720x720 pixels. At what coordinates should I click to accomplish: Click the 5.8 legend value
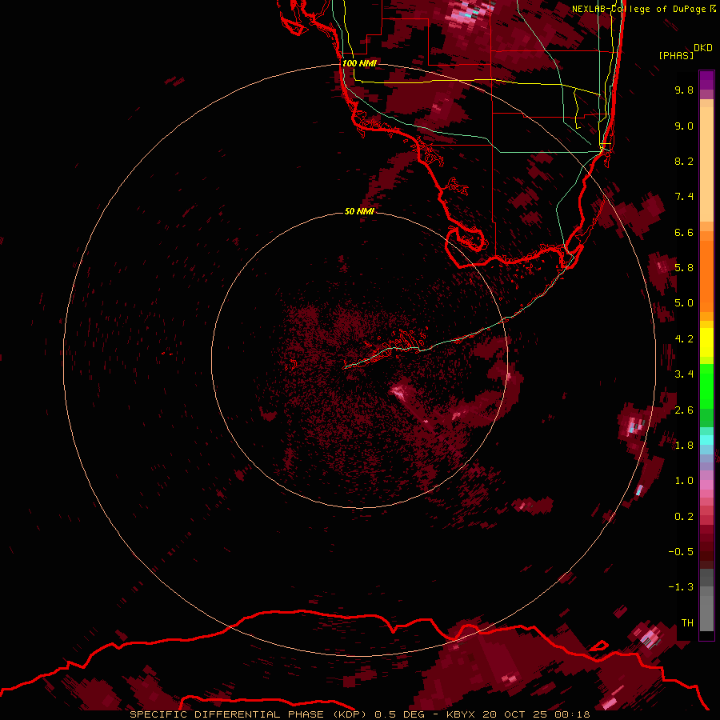click(x=684, y=268)
